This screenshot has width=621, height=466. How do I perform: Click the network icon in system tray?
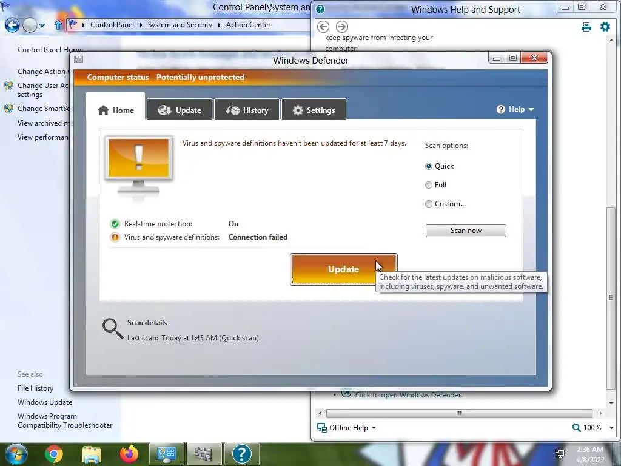pyautogui.click(x=560, y=454)
